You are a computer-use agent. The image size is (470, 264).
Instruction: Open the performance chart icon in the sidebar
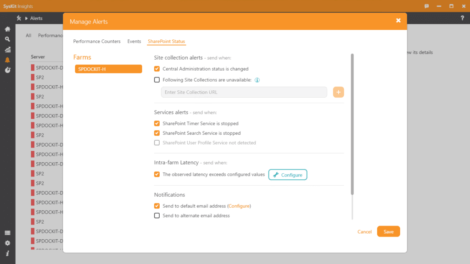[7, 49]
